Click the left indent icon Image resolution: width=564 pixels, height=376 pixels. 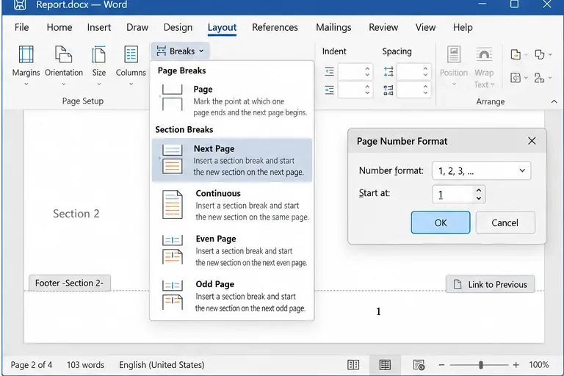click(x=330, y=72)
